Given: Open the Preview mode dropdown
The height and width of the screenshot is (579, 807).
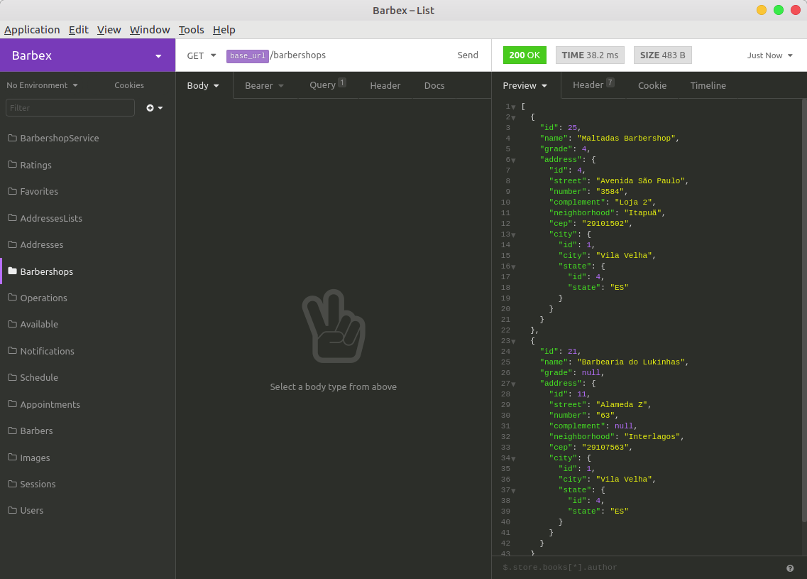Looking at the screenshot, I should pos(525,85).
